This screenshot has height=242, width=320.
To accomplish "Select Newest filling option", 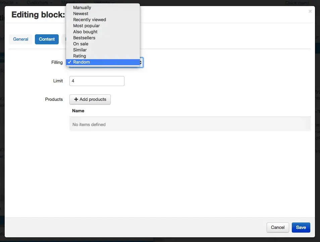I will pos(81,13).
